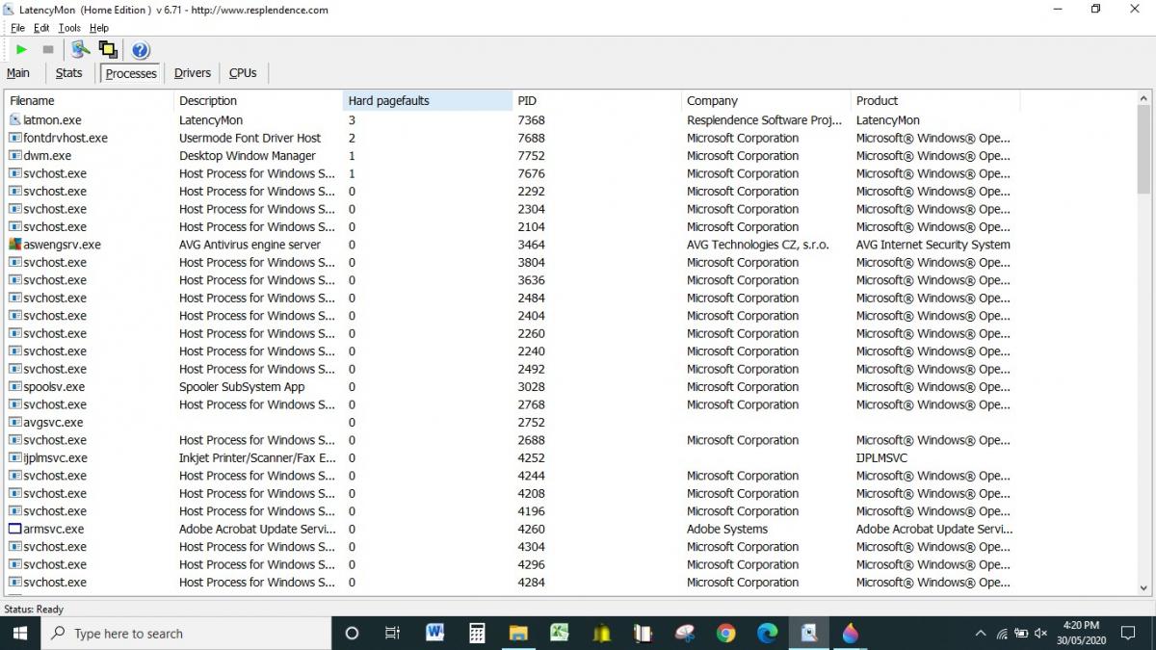Sort by Hard pagefaults column header
The width and height of the screenshot is (1156, 650).
point(428,100)
